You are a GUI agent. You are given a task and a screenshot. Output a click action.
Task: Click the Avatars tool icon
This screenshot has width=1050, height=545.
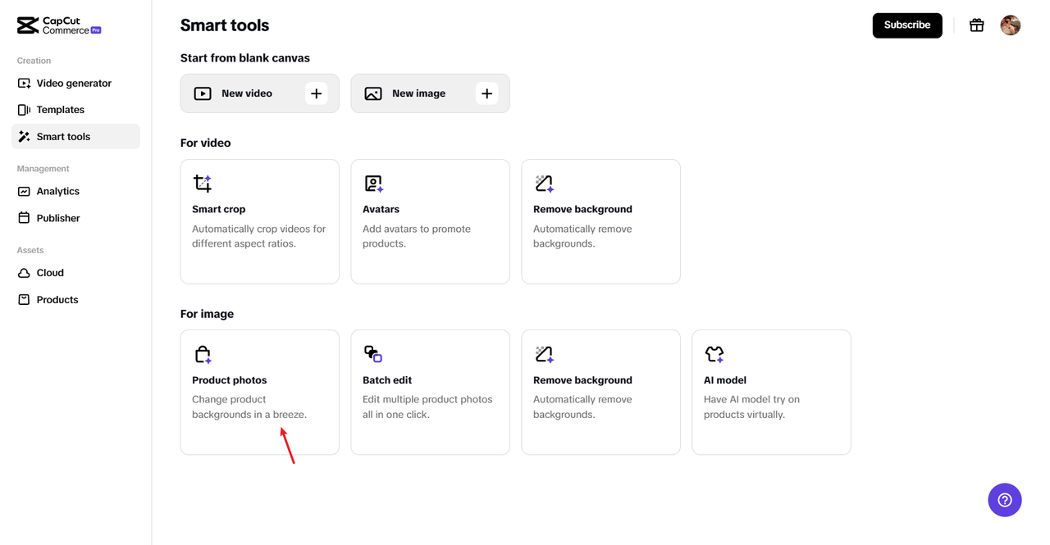pyautogui.click(x=374, y=183)
